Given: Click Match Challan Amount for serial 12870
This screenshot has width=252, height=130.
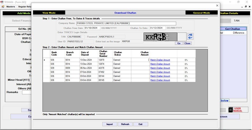Looking at the screenshot, I should click(160, 60).
